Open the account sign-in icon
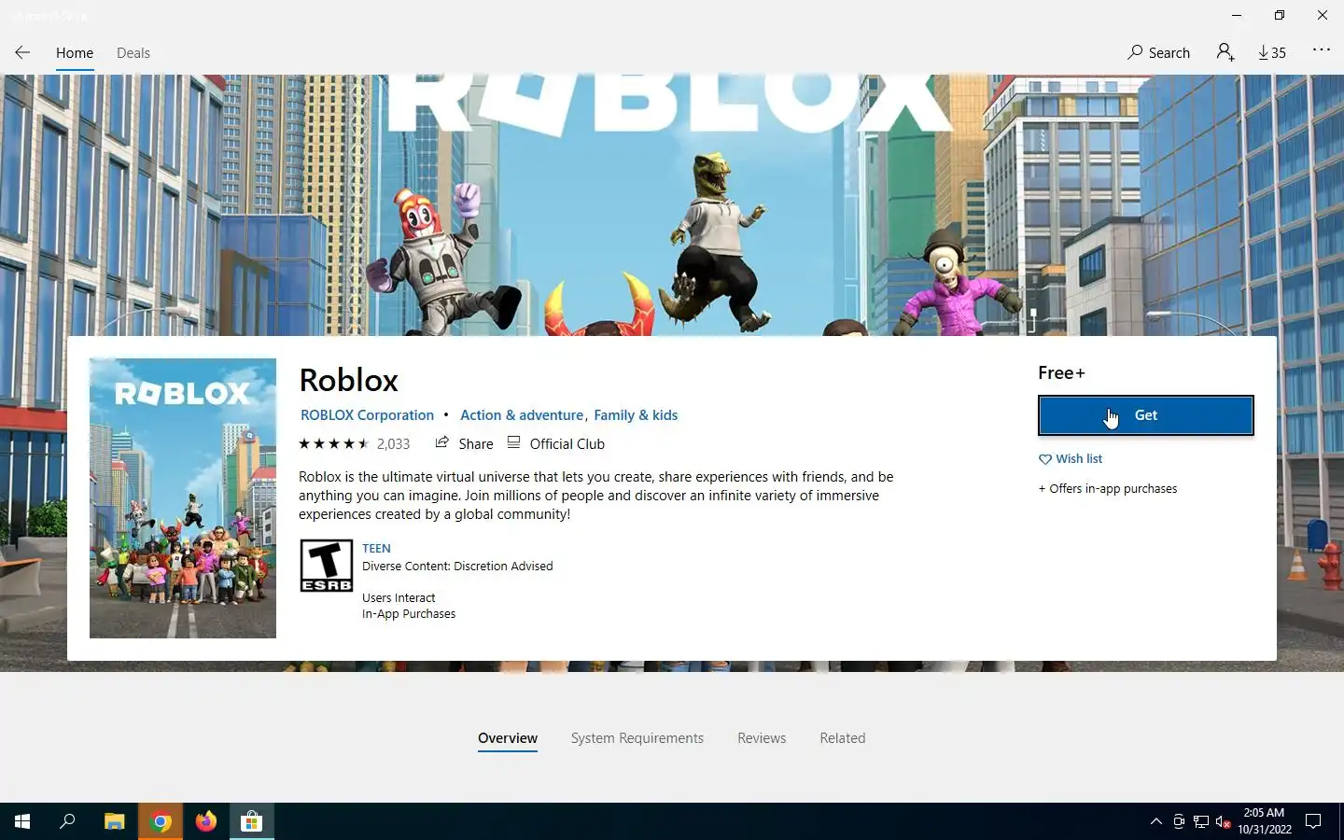The image size is (1344, 840). click(1225, 52)
